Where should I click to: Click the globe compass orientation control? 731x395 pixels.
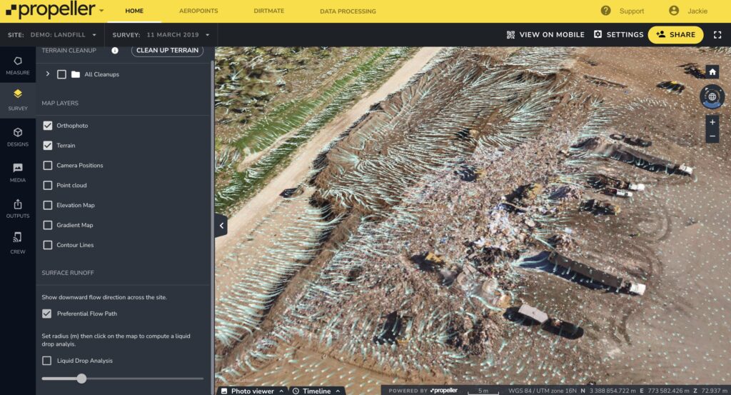tap(712, 96)
